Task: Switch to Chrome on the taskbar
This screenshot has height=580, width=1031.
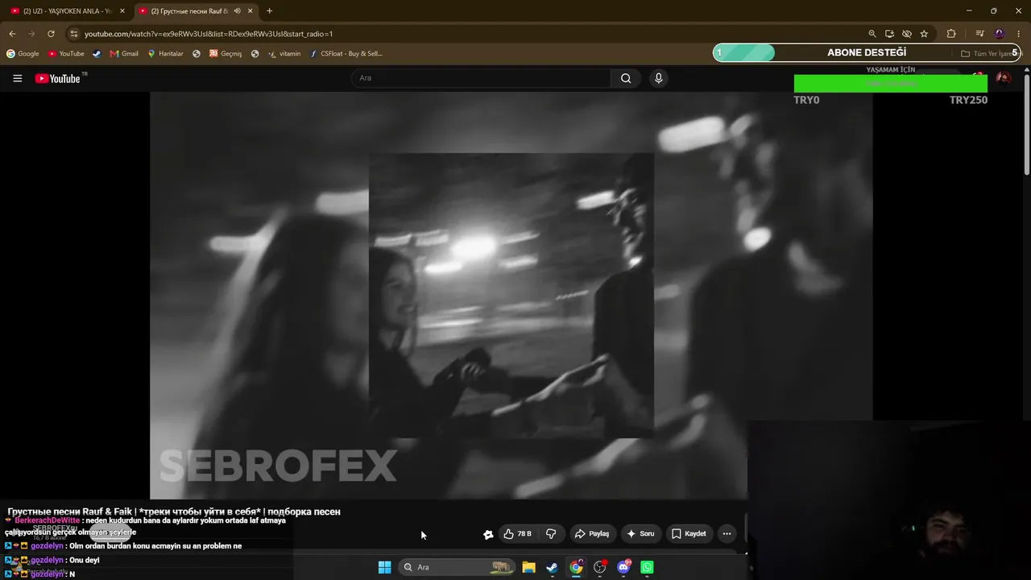Action: click(576, 567)
